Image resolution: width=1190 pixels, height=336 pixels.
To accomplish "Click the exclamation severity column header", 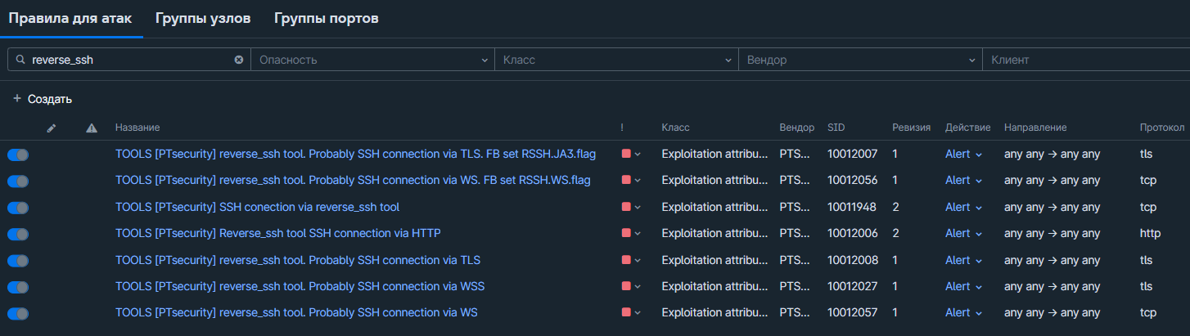I will pyautogui.click(x=622, y=128).
